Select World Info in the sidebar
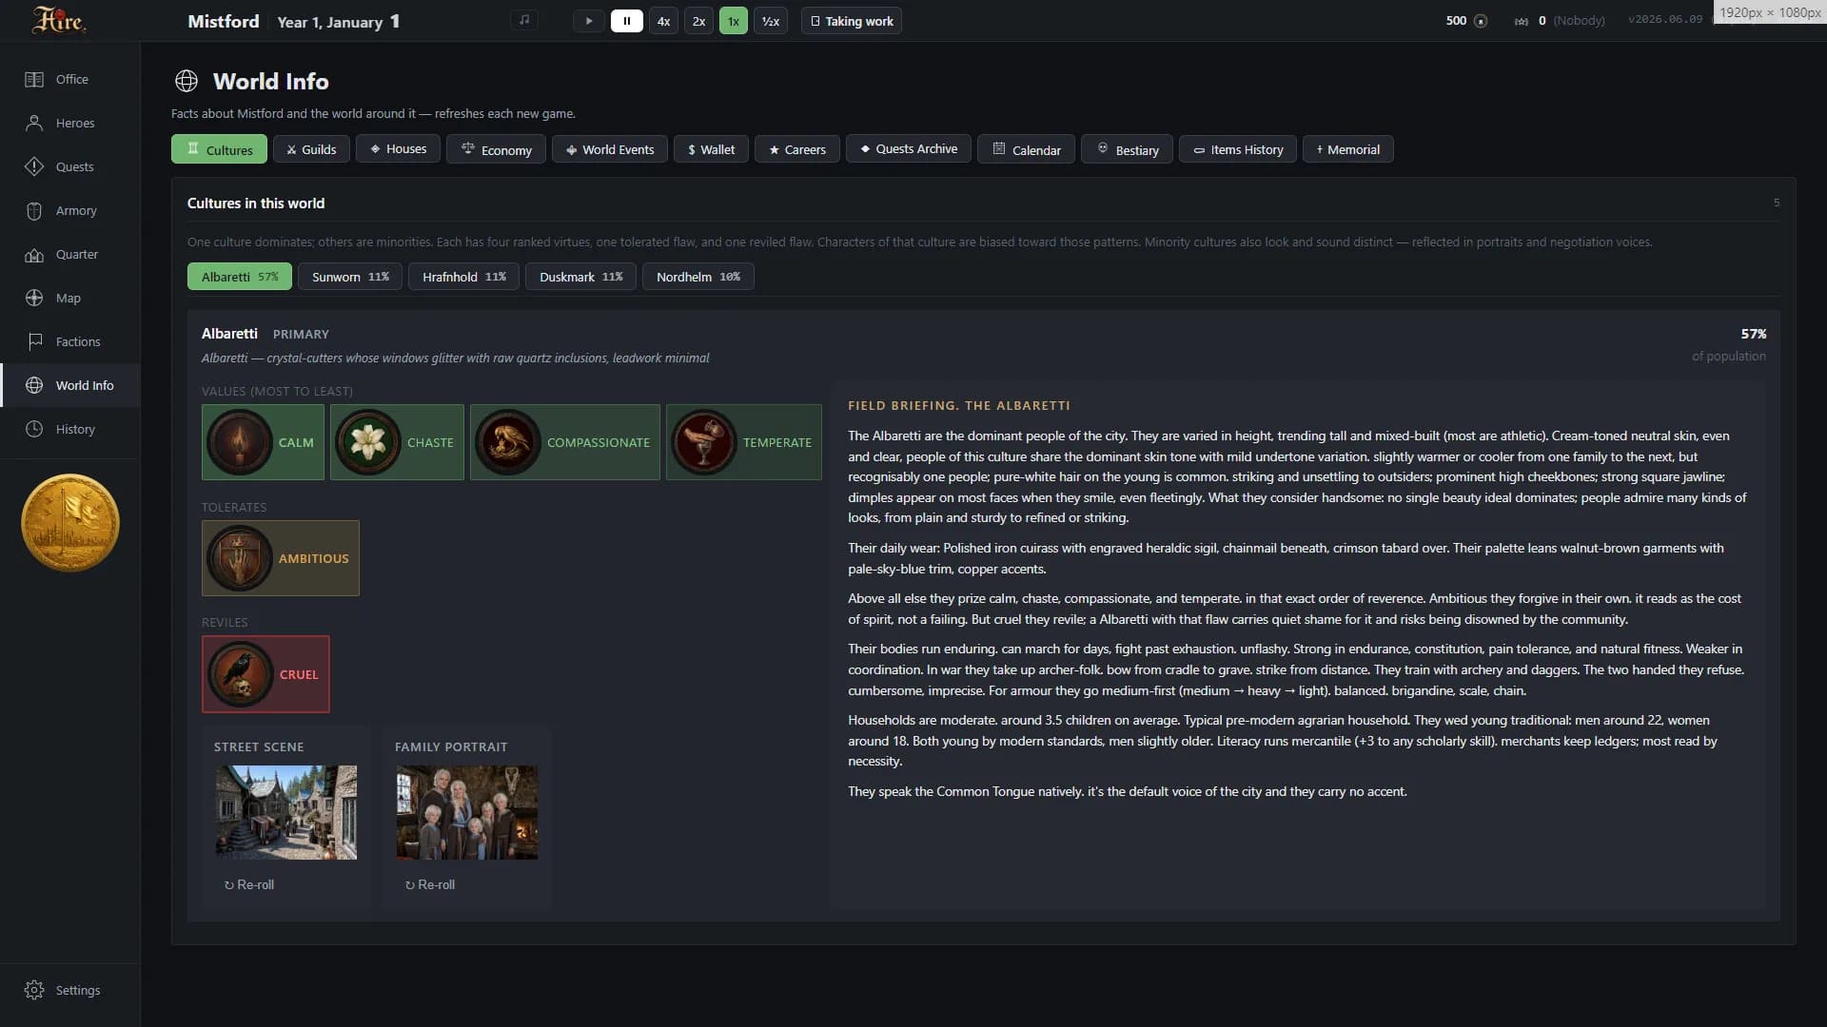The height and width of the screenshot is (1027, 1827). tap(70, 386)
